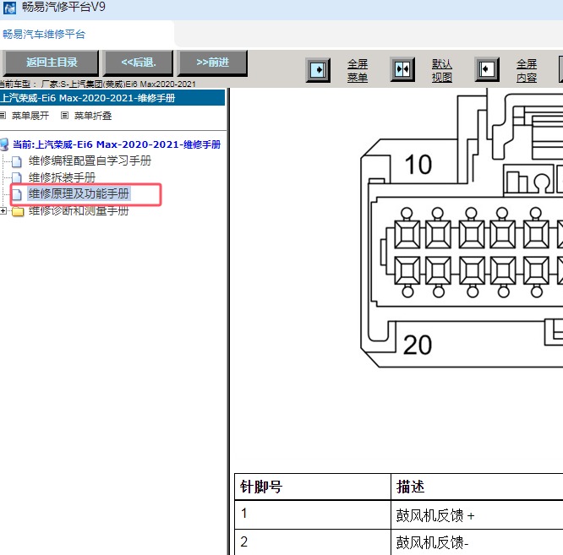Open the 维修诊断和测量手册 folder

(79, 210)
